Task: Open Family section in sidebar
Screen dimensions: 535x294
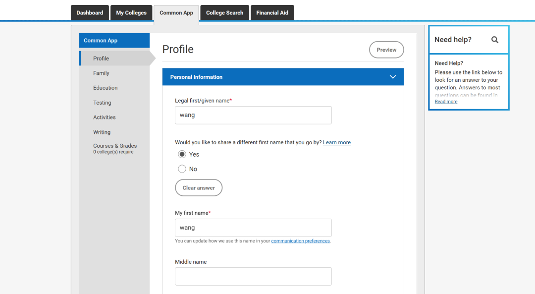Action: point(101,73)
